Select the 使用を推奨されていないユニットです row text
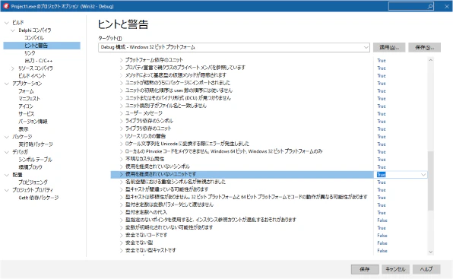 click(160, 174)
